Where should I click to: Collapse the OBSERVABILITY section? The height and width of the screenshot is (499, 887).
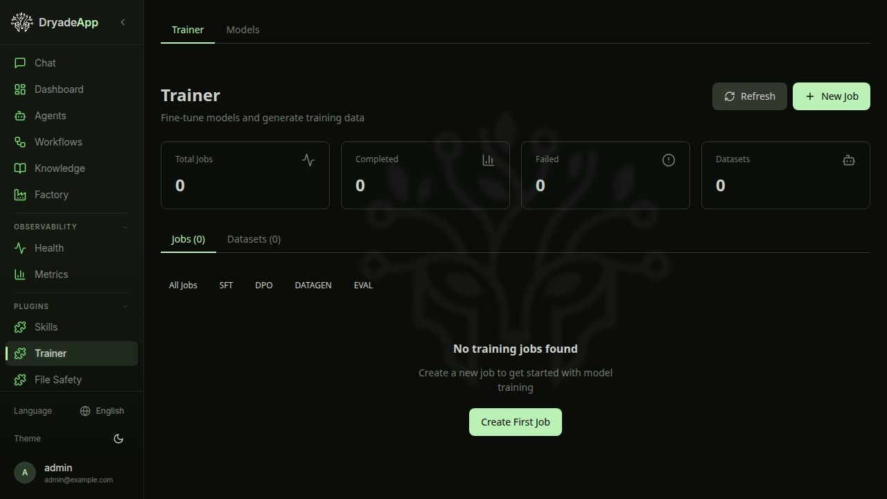point(125,227)
